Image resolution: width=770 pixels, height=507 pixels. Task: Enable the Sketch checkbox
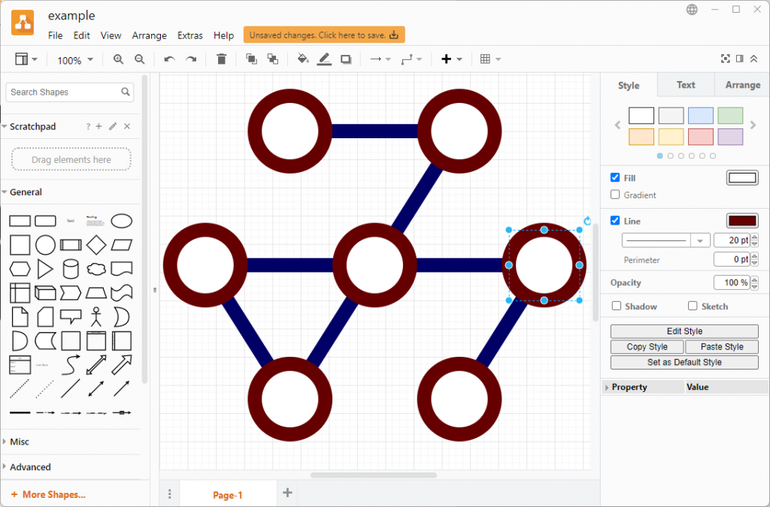point(693,306)
